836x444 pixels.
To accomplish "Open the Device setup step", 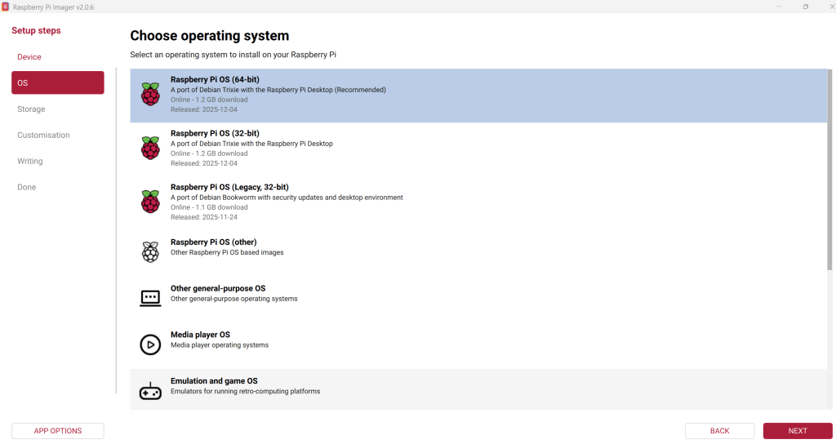I will point(29,57).
